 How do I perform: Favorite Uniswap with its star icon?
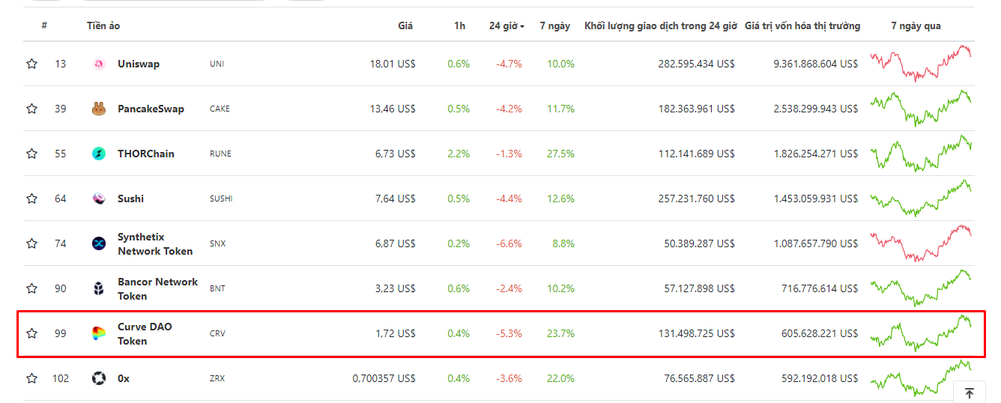pyautogui.click(x=31, y=64)
